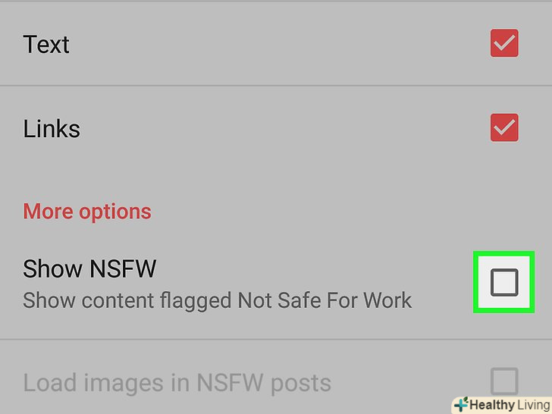Image resolution: width=552 pixels, height=414 pixels.
Task: Click "Show content flagged Not Safe For Work" description
Action: pyautogui.click(x=217, y=301)
